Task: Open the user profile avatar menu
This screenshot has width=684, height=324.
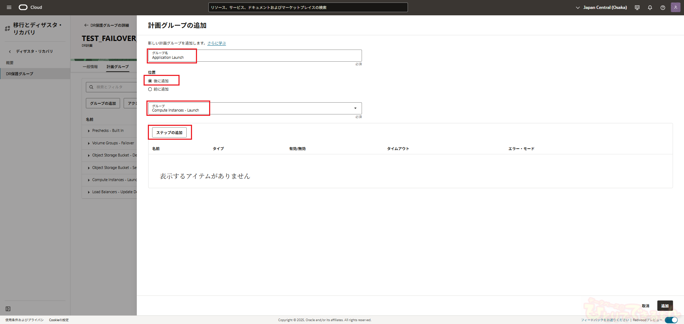Action: tap(675, 7)
